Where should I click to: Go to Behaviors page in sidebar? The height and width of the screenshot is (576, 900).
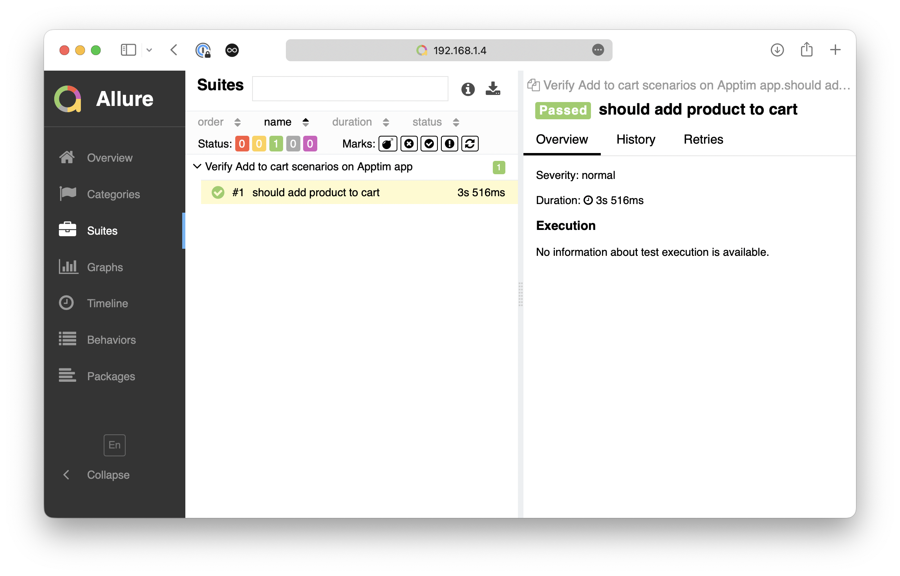(111, 340)
